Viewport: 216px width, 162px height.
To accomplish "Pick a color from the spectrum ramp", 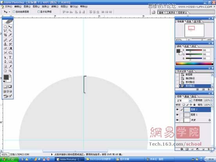I will coord(195,64).
